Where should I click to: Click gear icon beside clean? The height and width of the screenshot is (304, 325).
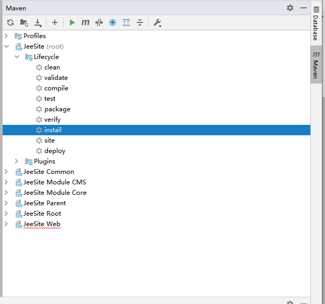tap(39, 67)
